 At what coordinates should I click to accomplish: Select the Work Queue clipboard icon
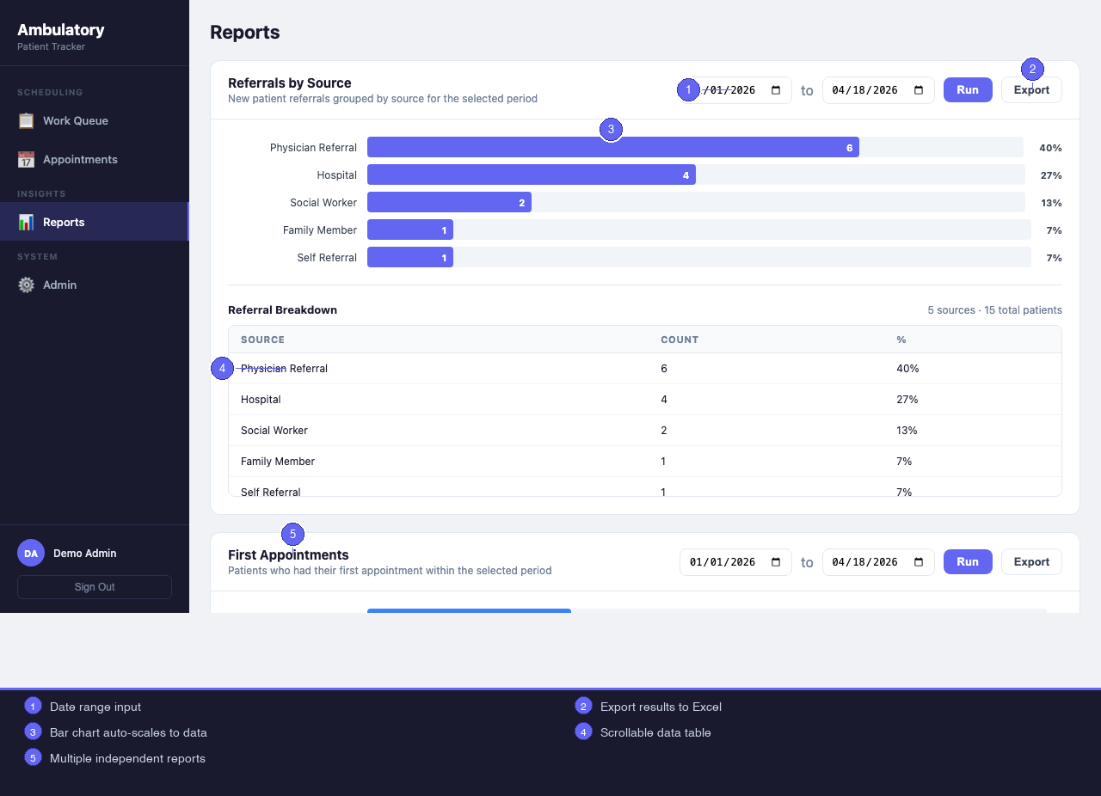[27, 120]
